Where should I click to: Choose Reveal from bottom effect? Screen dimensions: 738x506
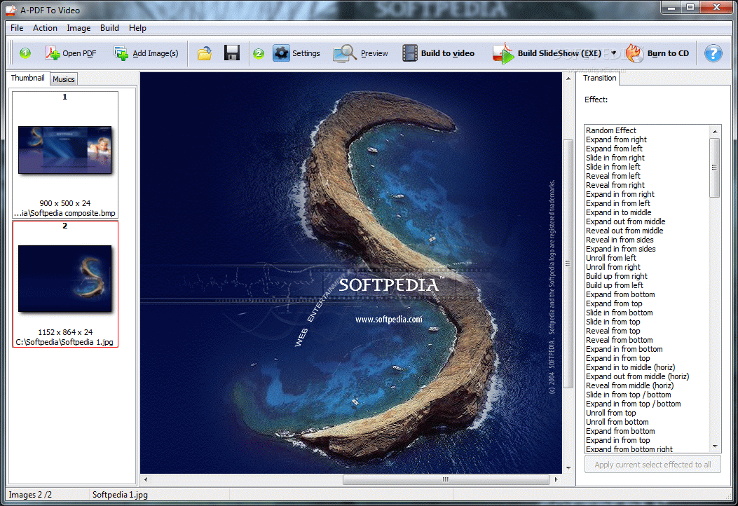point(619,340)
